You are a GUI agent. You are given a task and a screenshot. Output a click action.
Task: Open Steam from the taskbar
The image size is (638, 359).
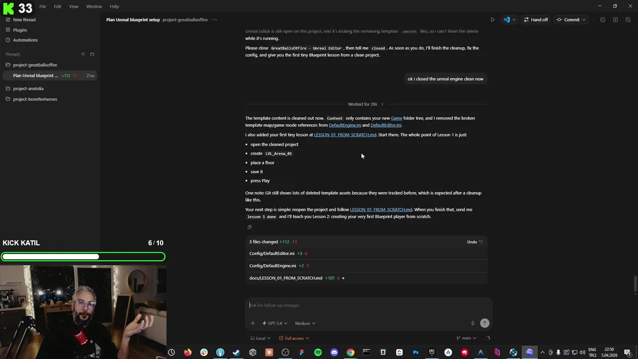pyautogui.click(x=236, y=353)
